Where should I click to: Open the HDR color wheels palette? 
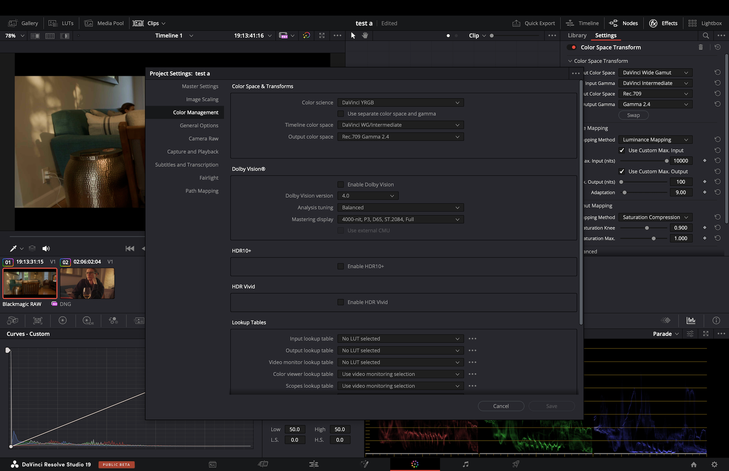(x=88, y=321)
